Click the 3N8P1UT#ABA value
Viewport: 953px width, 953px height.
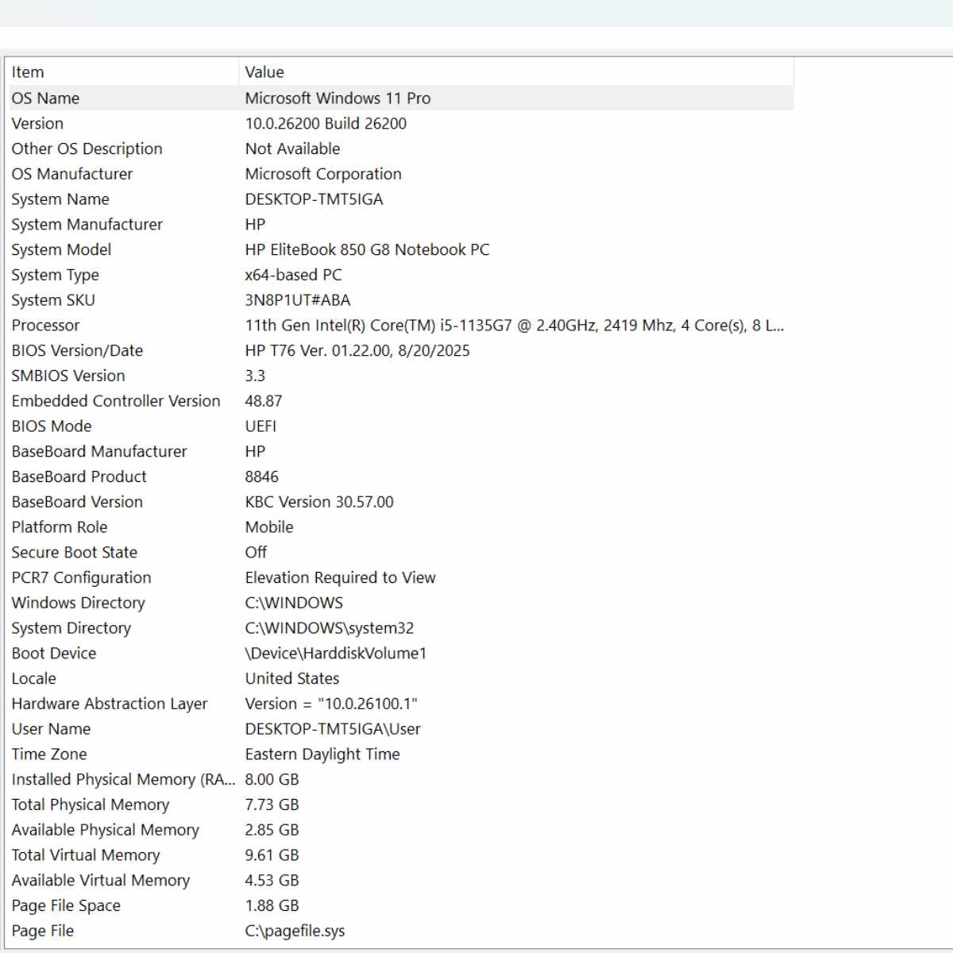pos(298,300)
